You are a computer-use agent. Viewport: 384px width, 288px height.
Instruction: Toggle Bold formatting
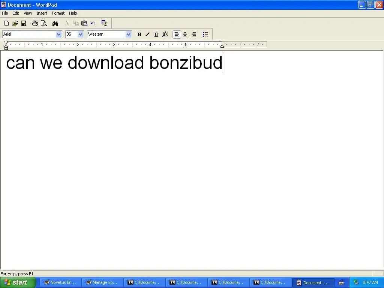click(x=139, y=34)
